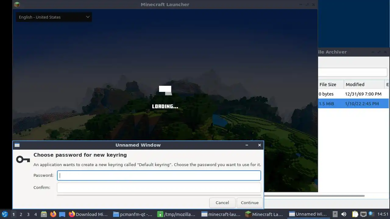Click the 14:51 clock in taskbar
390x219 pixels.
click(x=383, y=214)
